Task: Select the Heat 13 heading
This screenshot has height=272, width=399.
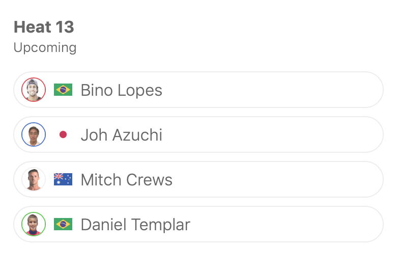Action: tap(44, 27)
